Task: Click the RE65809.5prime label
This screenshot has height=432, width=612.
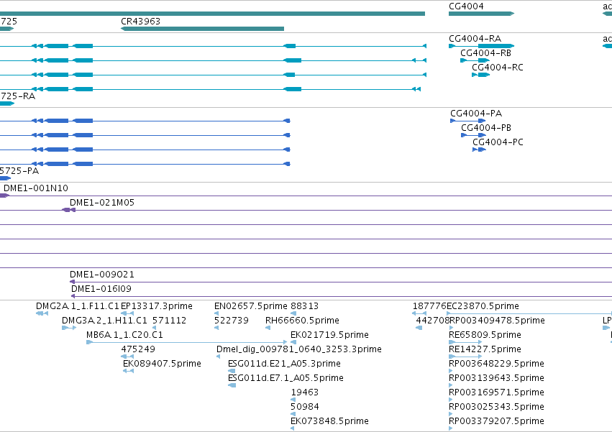Action: click(x=485, y=335)
